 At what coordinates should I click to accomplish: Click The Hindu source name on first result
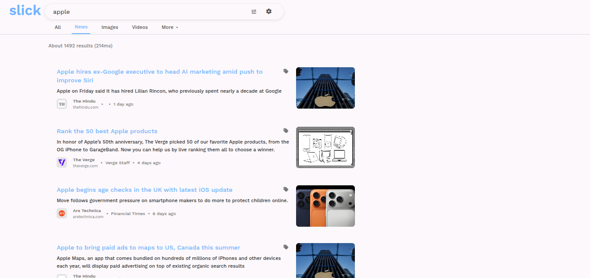(x=84, y=101)
